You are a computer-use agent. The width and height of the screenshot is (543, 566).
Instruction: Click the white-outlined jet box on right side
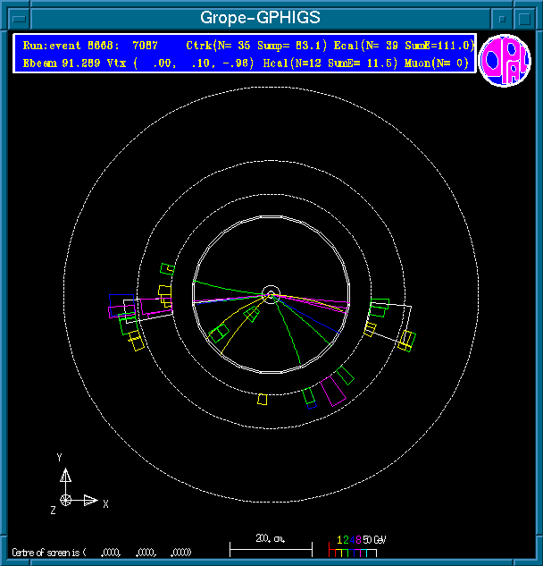tap(391, 322)
